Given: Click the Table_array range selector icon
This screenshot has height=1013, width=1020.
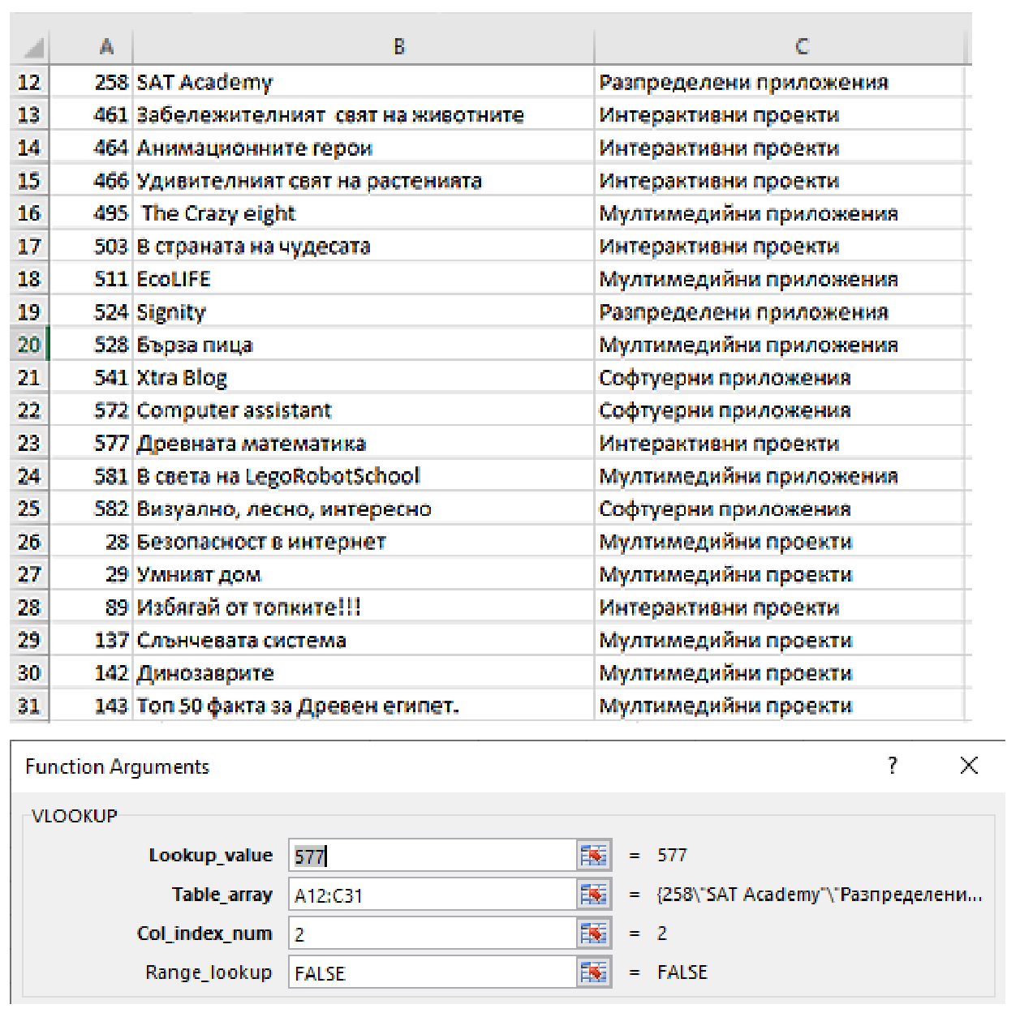Looking at the screenshot, I should [594, 895].
